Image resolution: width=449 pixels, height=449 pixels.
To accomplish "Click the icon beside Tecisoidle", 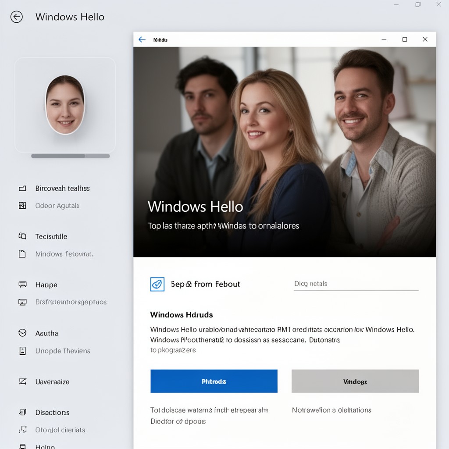I will 22,236.
